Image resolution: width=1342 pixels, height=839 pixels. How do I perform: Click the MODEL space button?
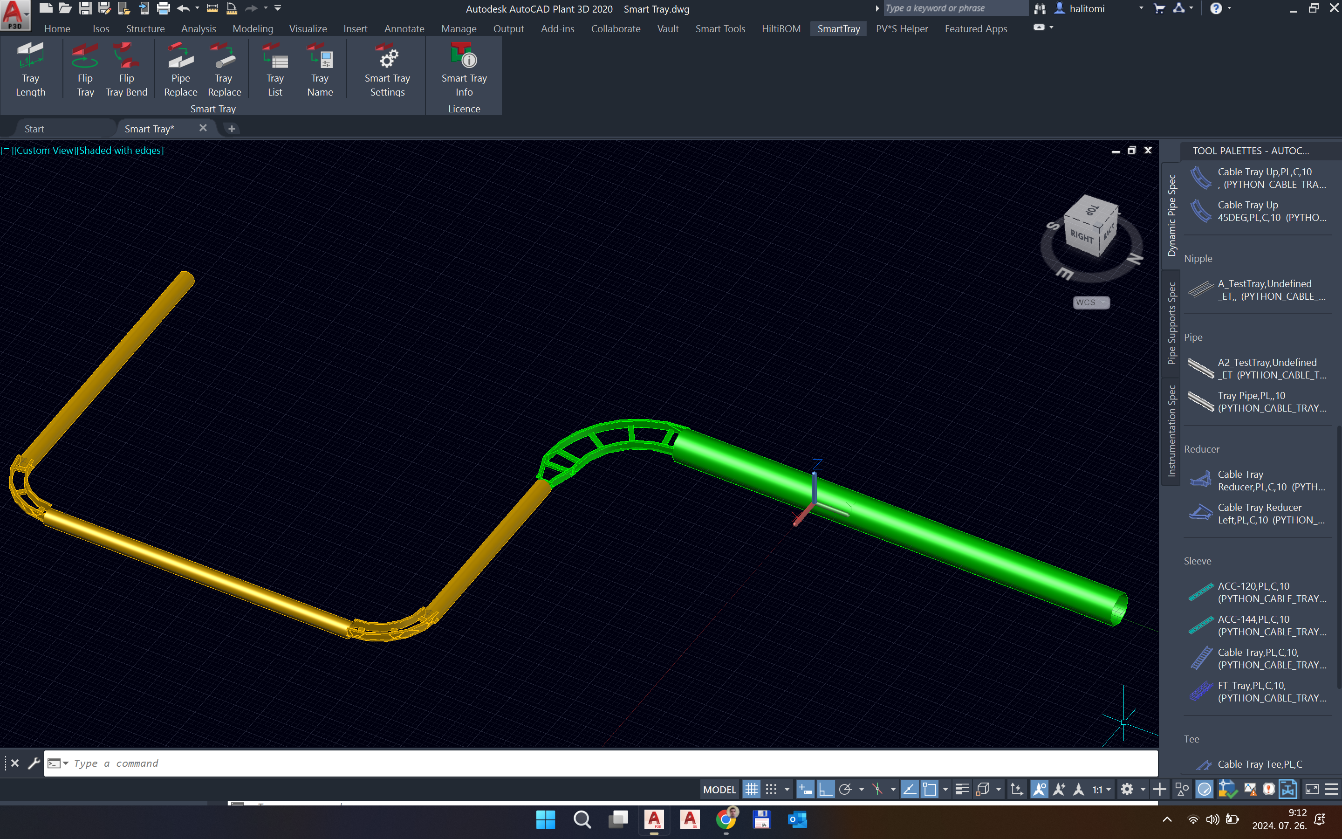click(719, 789)
